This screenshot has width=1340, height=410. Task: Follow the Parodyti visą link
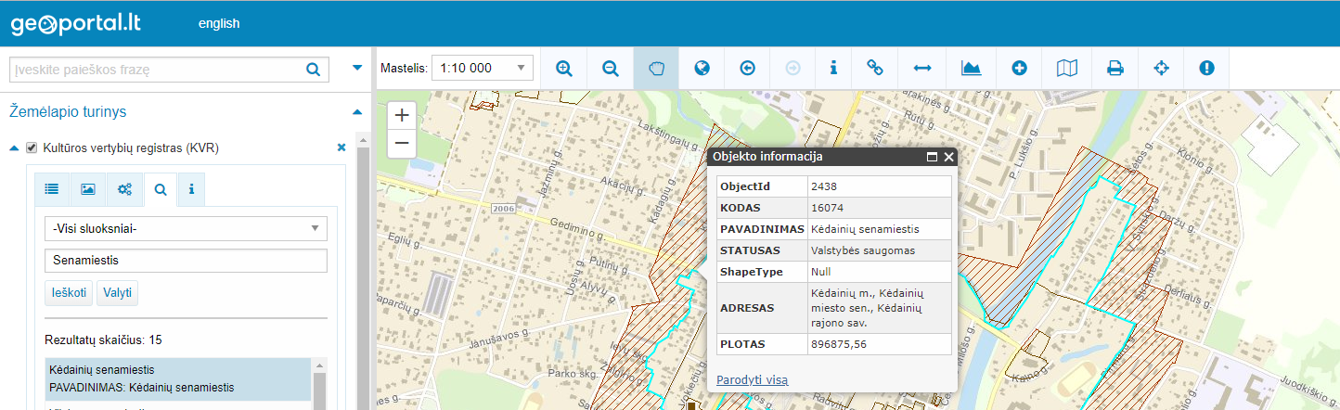pyautogui.click(x=752, y=379)
